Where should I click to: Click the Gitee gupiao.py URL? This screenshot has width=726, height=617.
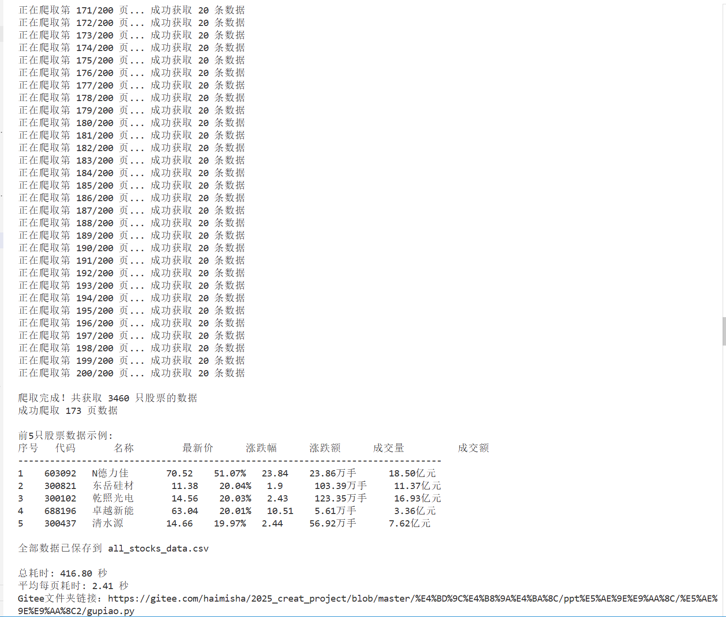click(x=368, y=604)
